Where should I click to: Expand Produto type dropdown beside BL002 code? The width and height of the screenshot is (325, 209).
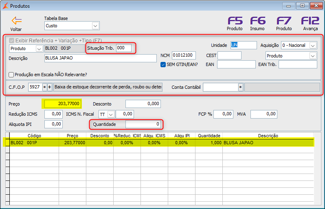pos(39,49)
